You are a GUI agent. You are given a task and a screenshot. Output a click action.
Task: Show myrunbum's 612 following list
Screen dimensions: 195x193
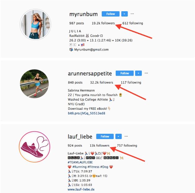pos(132,23)
